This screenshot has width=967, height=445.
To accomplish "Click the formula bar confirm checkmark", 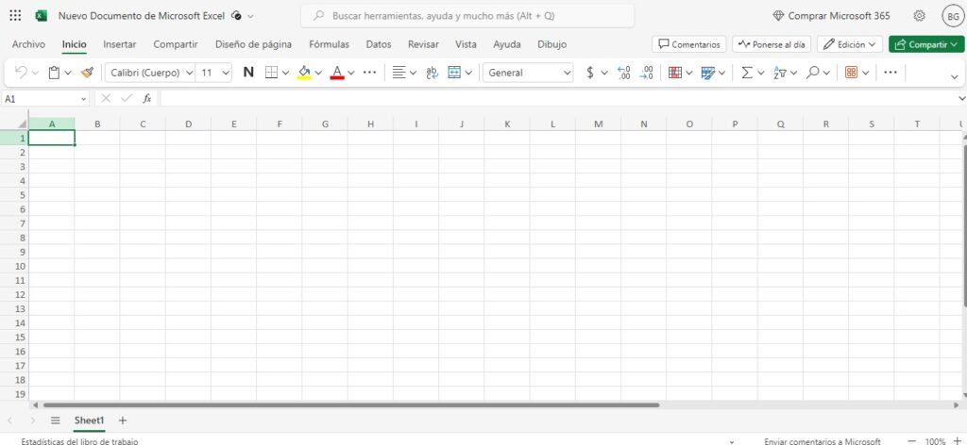I will 127,98.
